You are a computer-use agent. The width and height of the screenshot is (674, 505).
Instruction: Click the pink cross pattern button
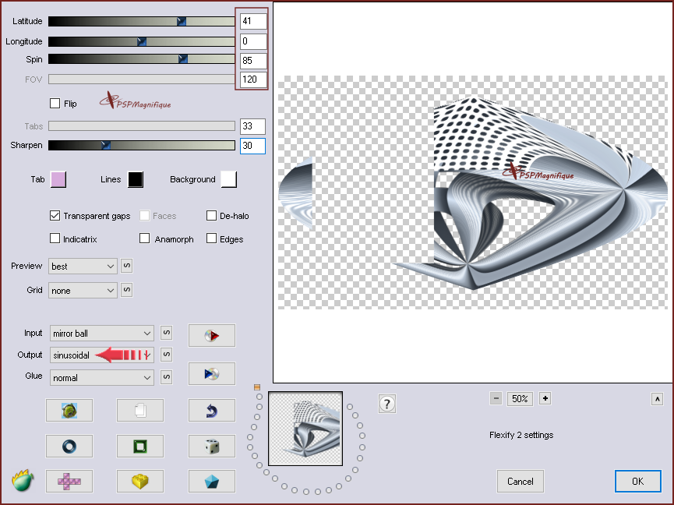(x=69, y=482)
